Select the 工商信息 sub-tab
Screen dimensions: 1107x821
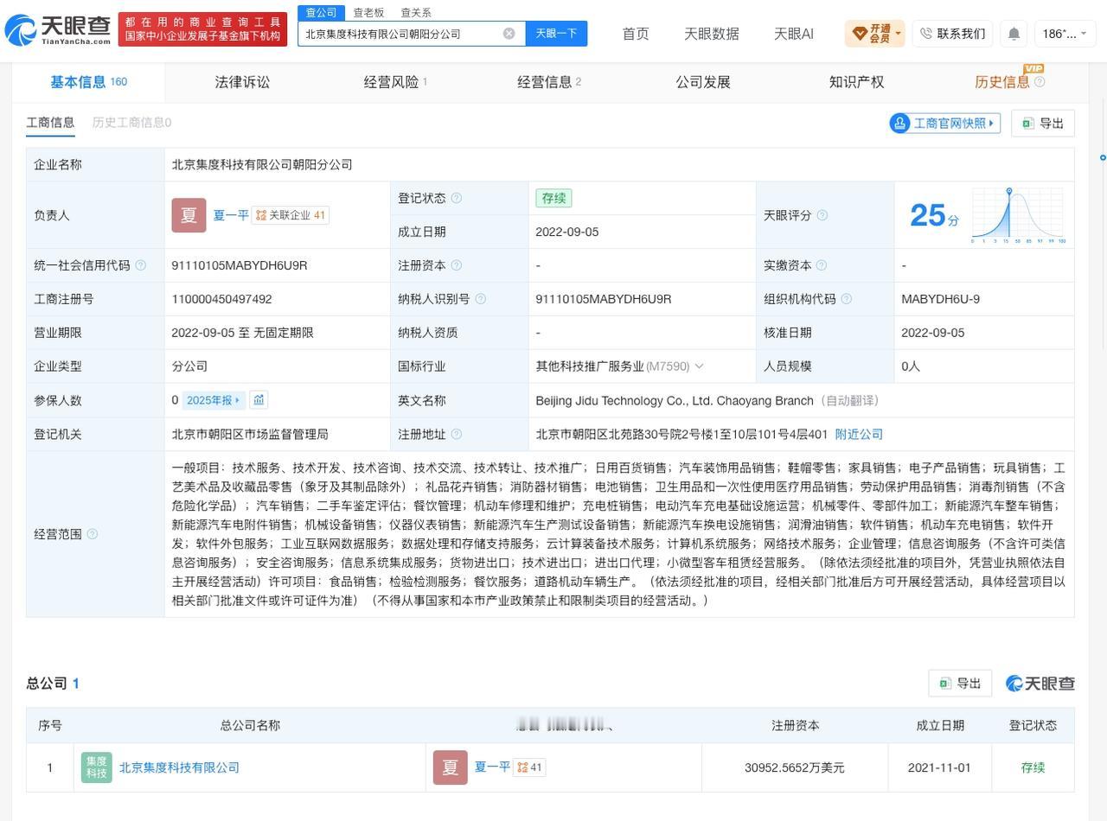50,123
